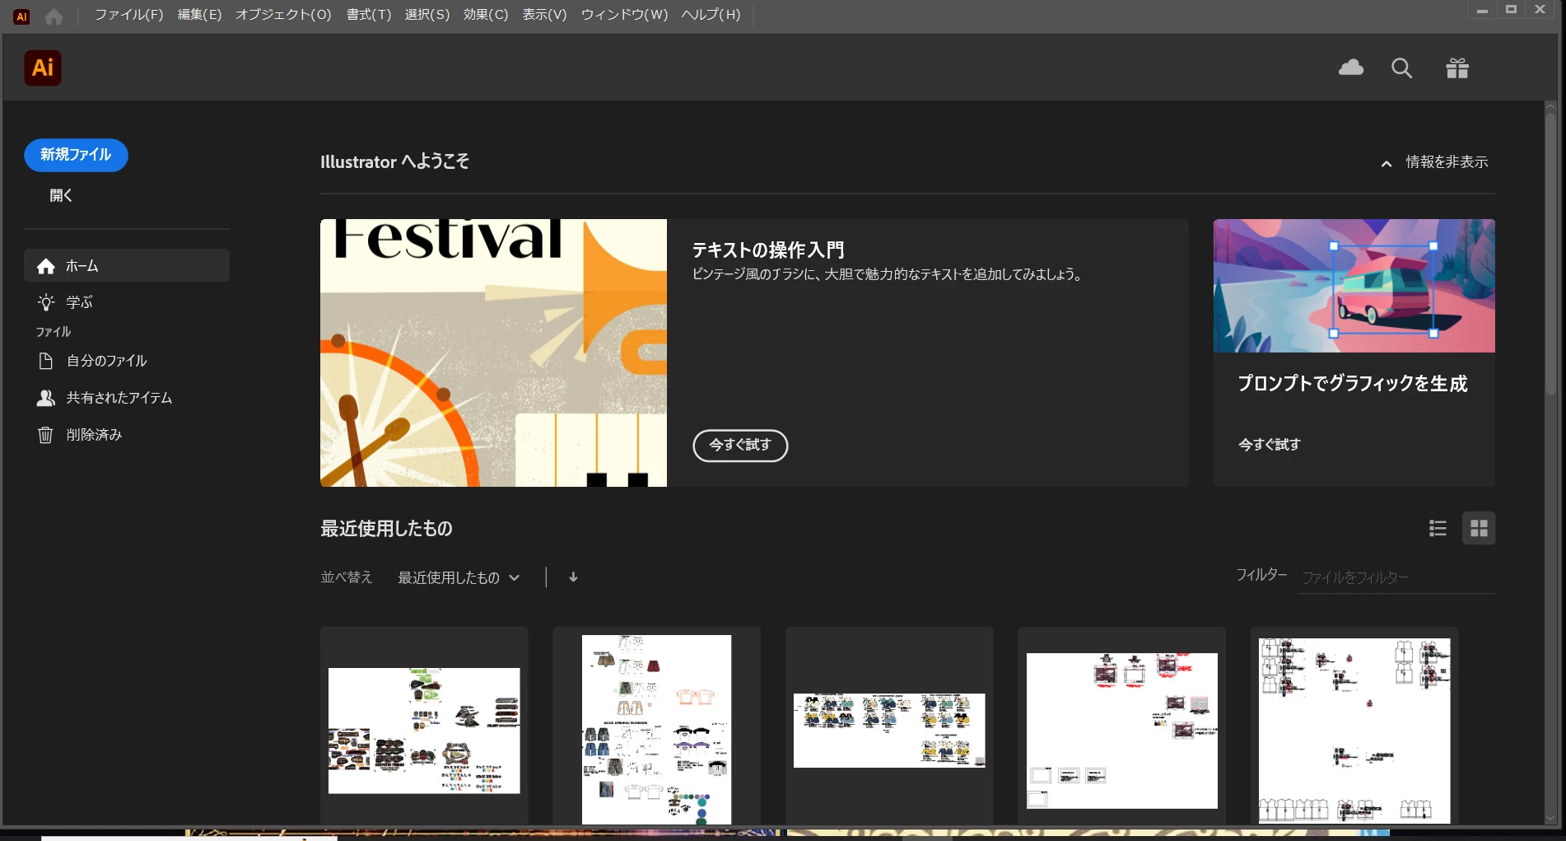Collapse the welcome section via 情報を非表示
Viewport: 1566px width, 841px height.
click(x=1434, y=162)
